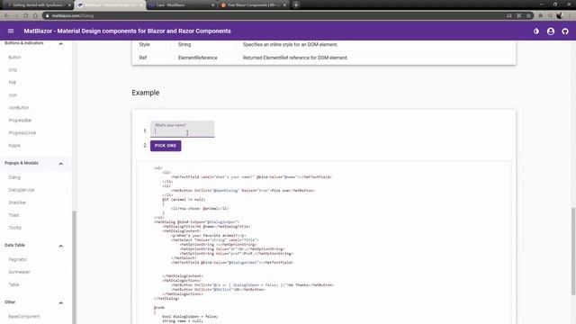This screenshot has height=324, width=576.
Task: Open Icon in the sidebar
Action: coord(13,95)
